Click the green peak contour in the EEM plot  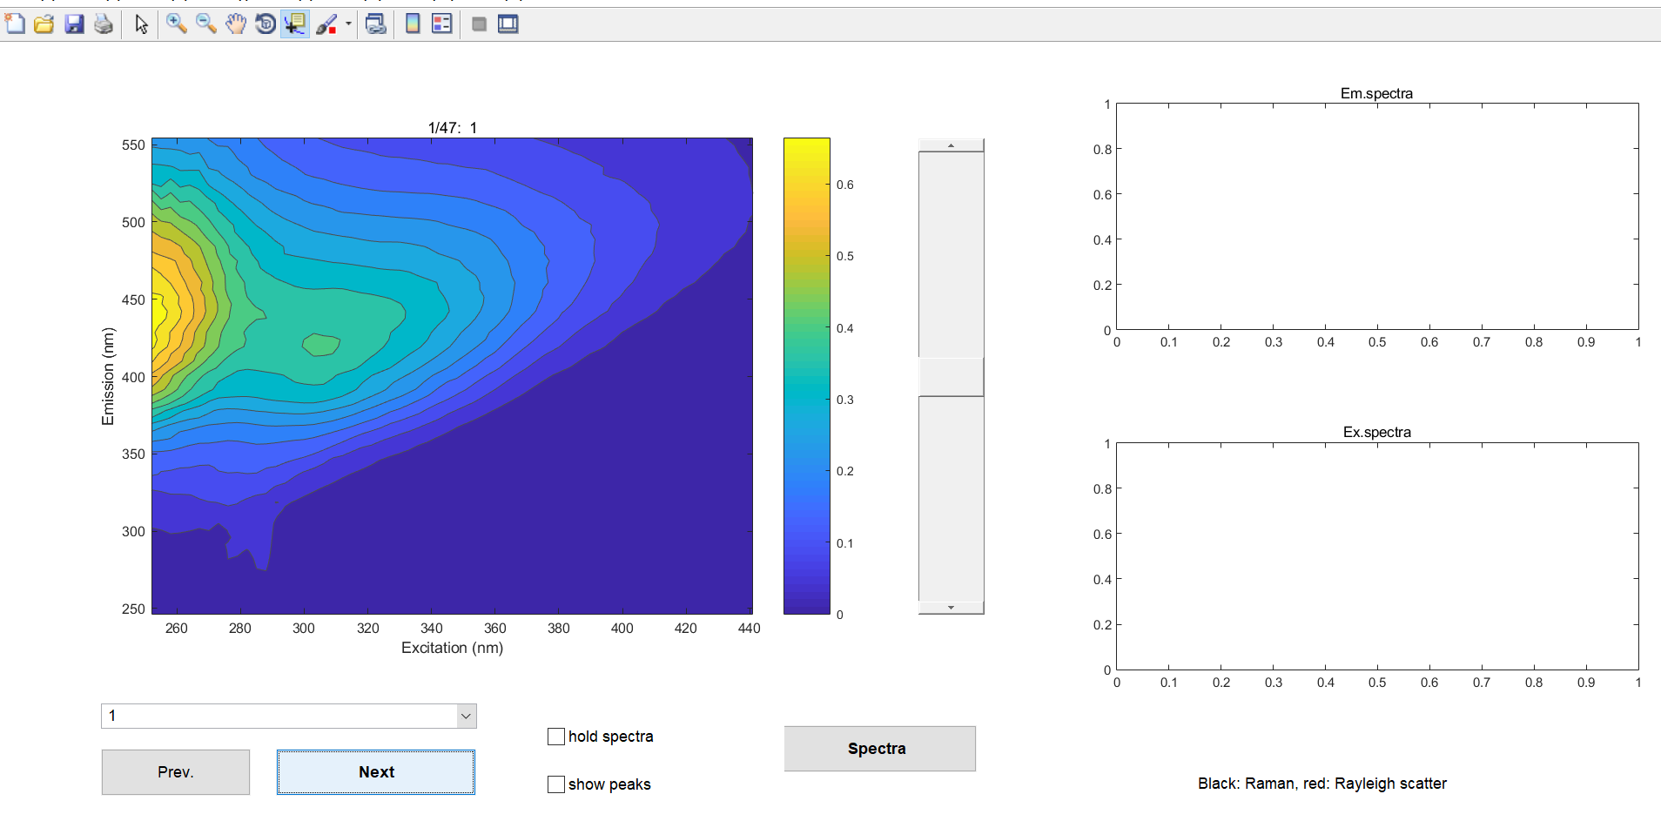[x=321, y=345]
